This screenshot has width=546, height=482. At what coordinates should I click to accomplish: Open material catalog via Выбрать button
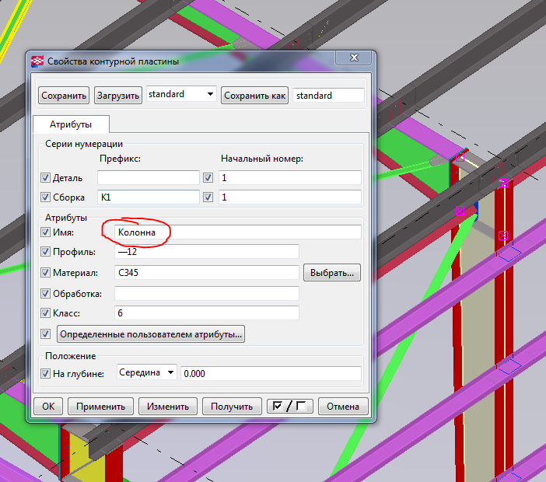click(332, 273)
